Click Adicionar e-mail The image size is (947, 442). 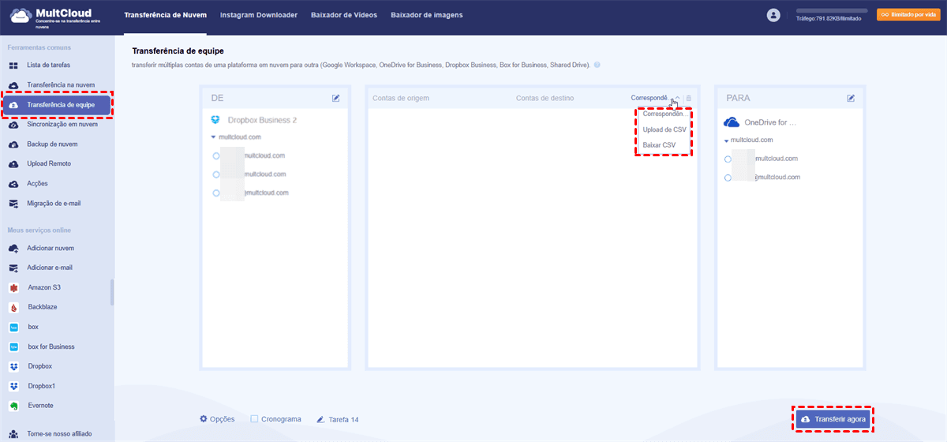(50, 268)
